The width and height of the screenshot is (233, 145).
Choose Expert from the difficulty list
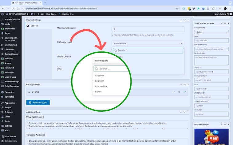point(98,91)
